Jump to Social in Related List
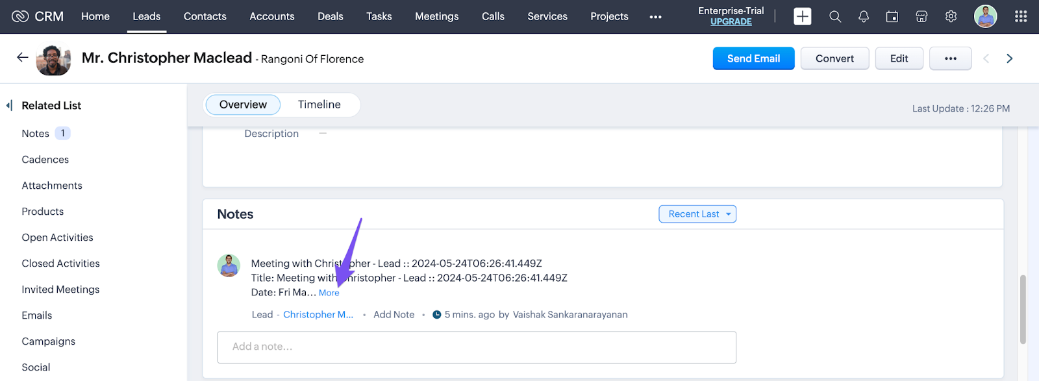 (36, 367)
